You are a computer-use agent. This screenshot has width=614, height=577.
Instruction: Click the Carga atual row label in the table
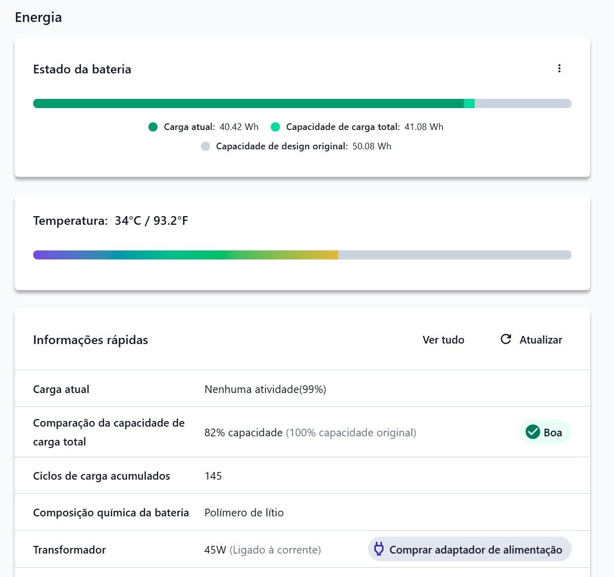tap(61, 389)
